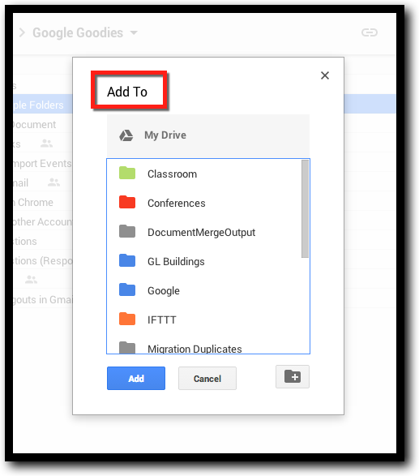Screen dimensions: 419x476
Task: Click the Google Drive logo icon
Action: click(x=126, y=135)
